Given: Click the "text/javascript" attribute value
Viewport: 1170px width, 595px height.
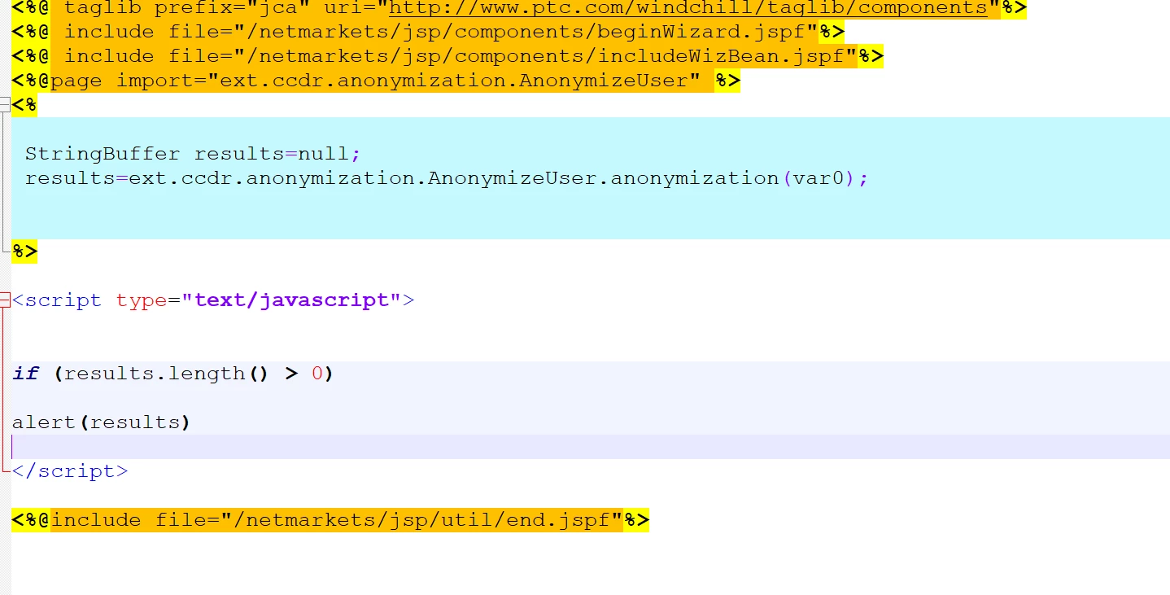Looking at the screenshot, I should 291,300.
